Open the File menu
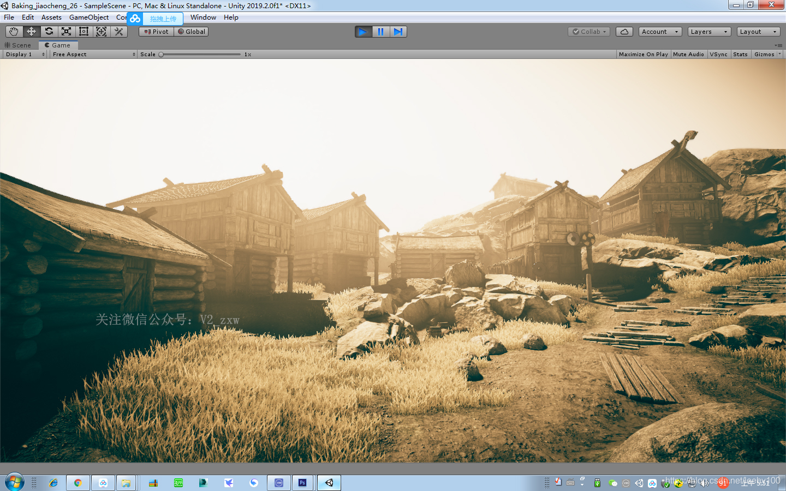Screen dimensions: 786x491 click(x=9, y=17)
